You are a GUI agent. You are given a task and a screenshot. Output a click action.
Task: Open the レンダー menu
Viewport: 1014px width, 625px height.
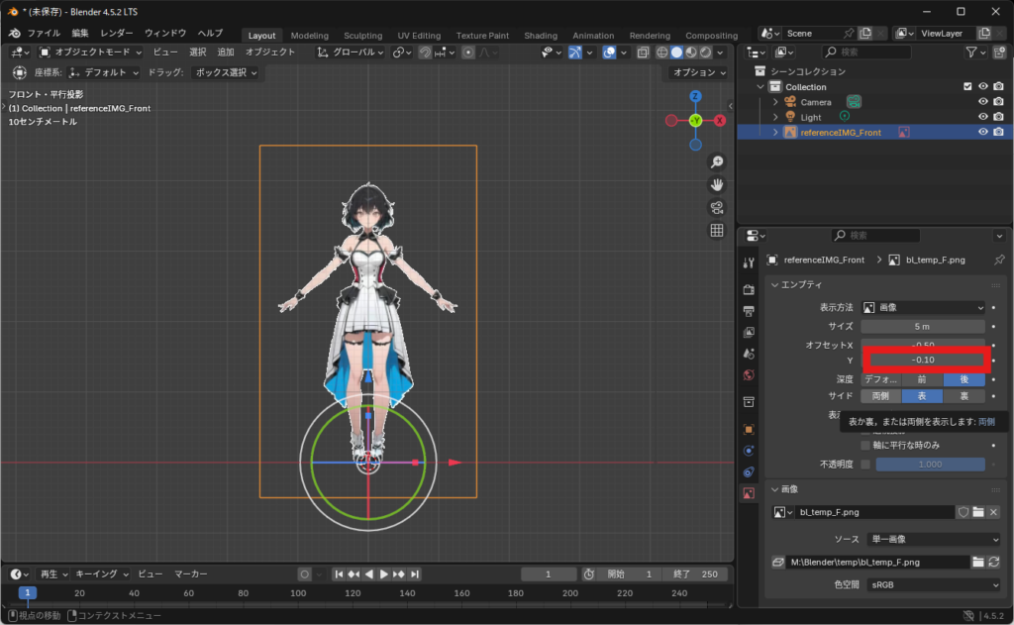coord(116,33)
